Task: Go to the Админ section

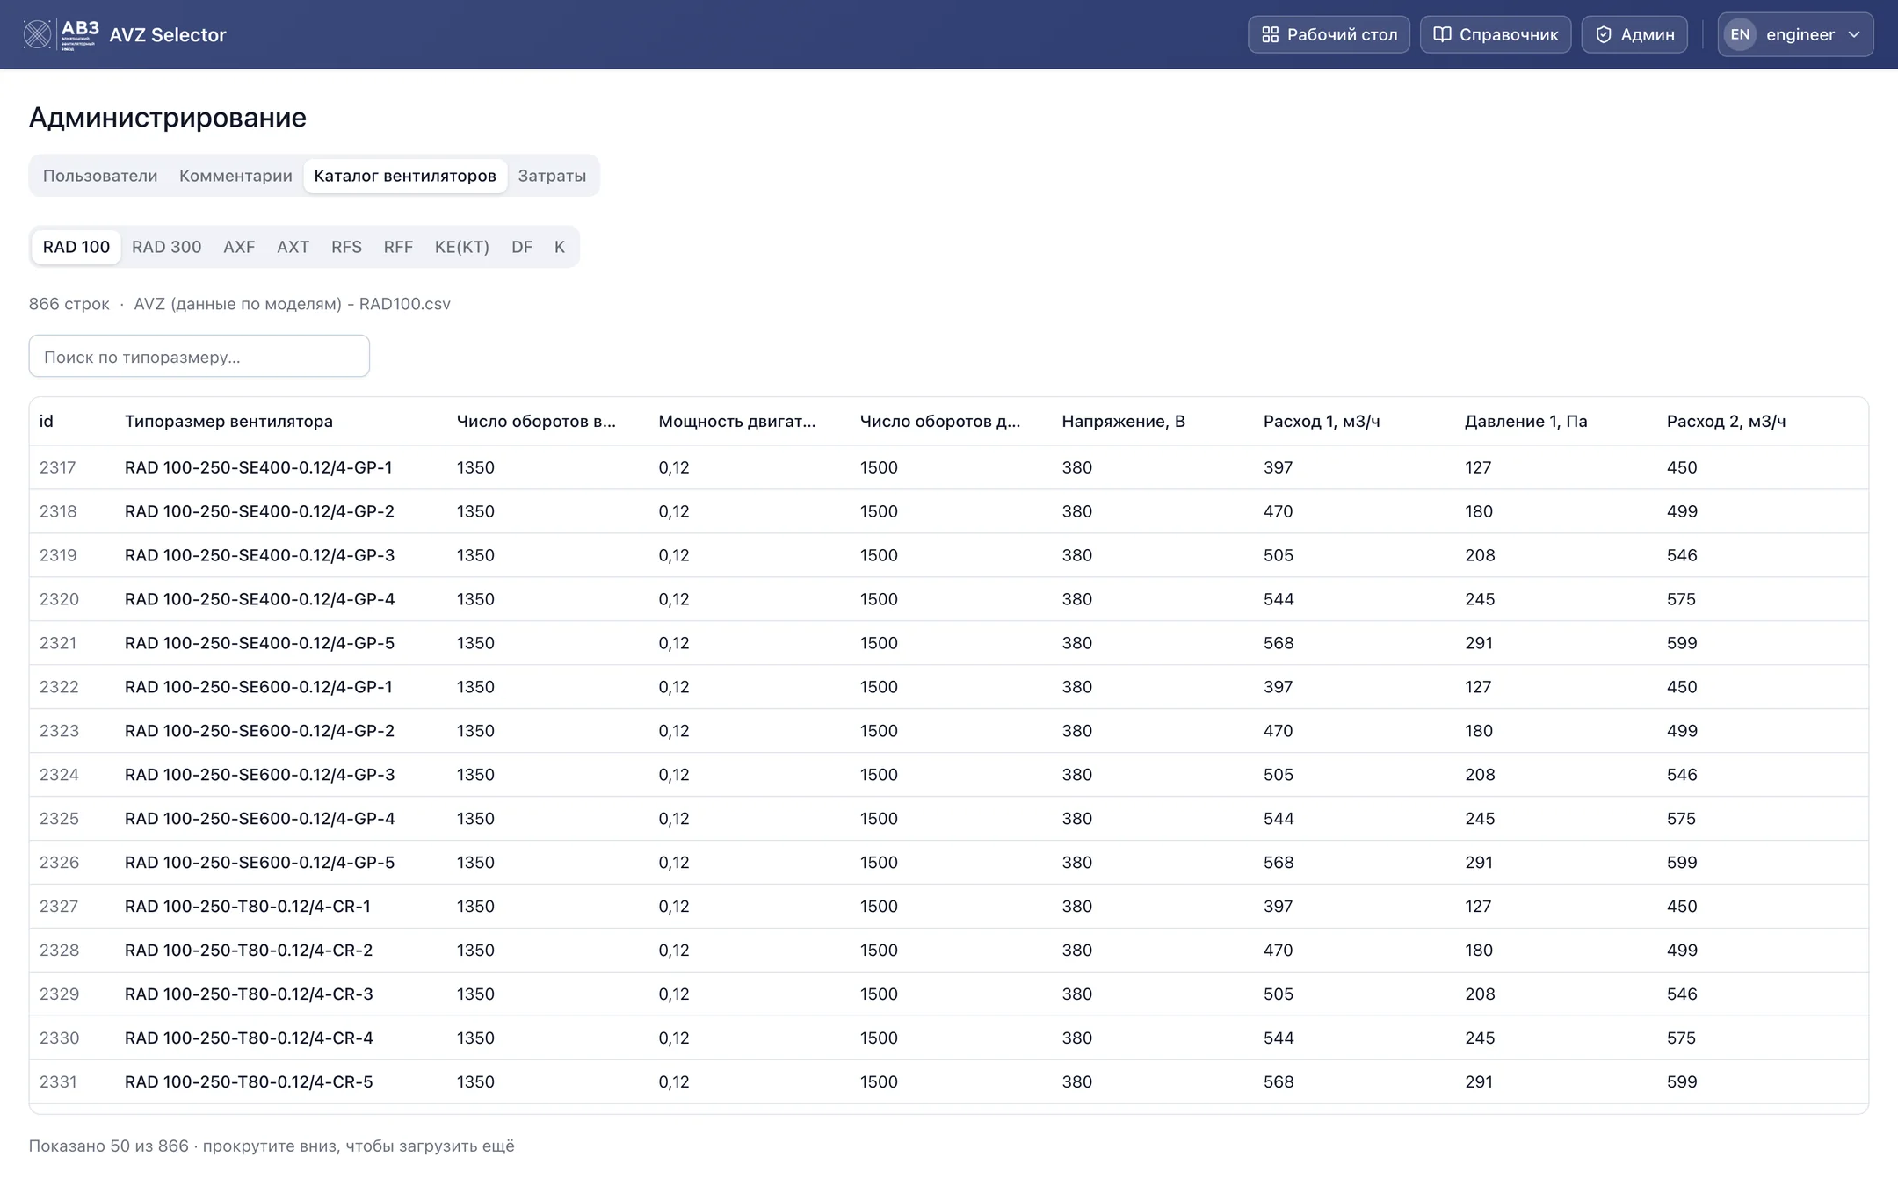Action: coord(1634,34)
